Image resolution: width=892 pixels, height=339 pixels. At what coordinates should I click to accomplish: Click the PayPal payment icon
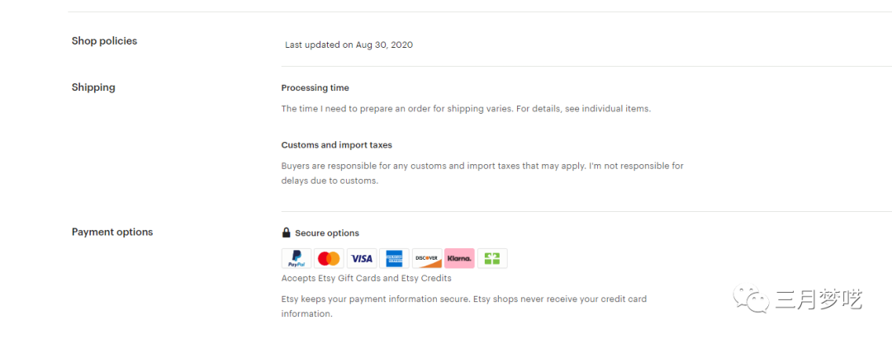(x=297, y=259)
